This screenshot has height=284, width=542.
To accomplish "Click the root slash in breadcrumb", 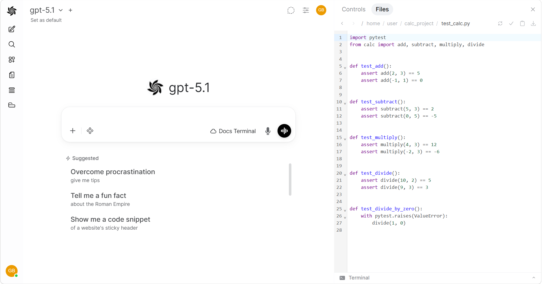I will 362,24.
